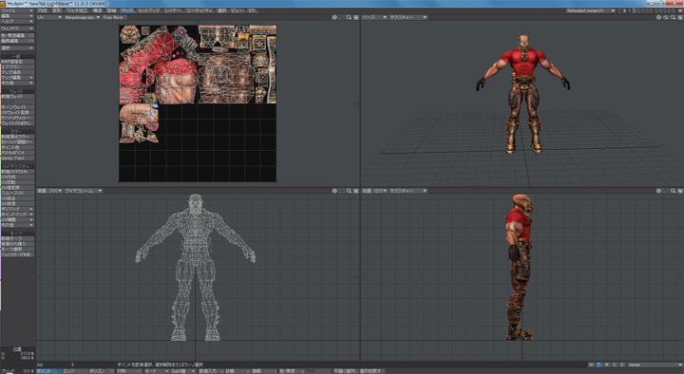Expand the ポイントマップ dropdown in the left panel
Viewport: 684px width, 374px height.
click(x=17, y=215)
